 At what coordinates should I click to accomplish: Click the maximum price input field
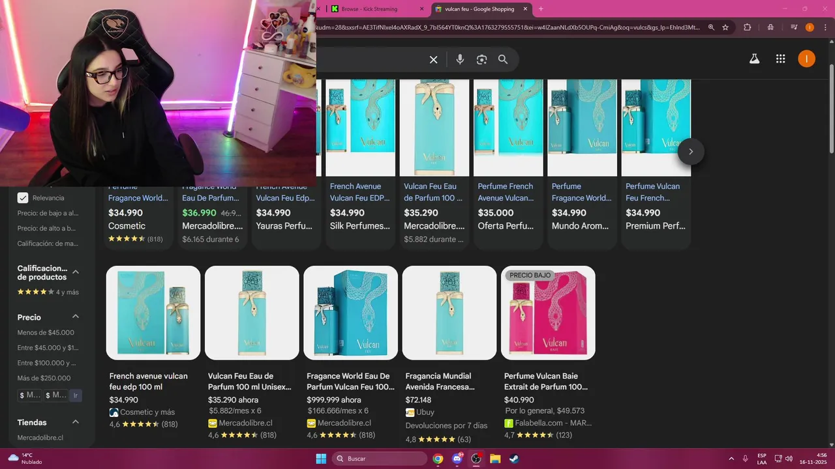56,395
